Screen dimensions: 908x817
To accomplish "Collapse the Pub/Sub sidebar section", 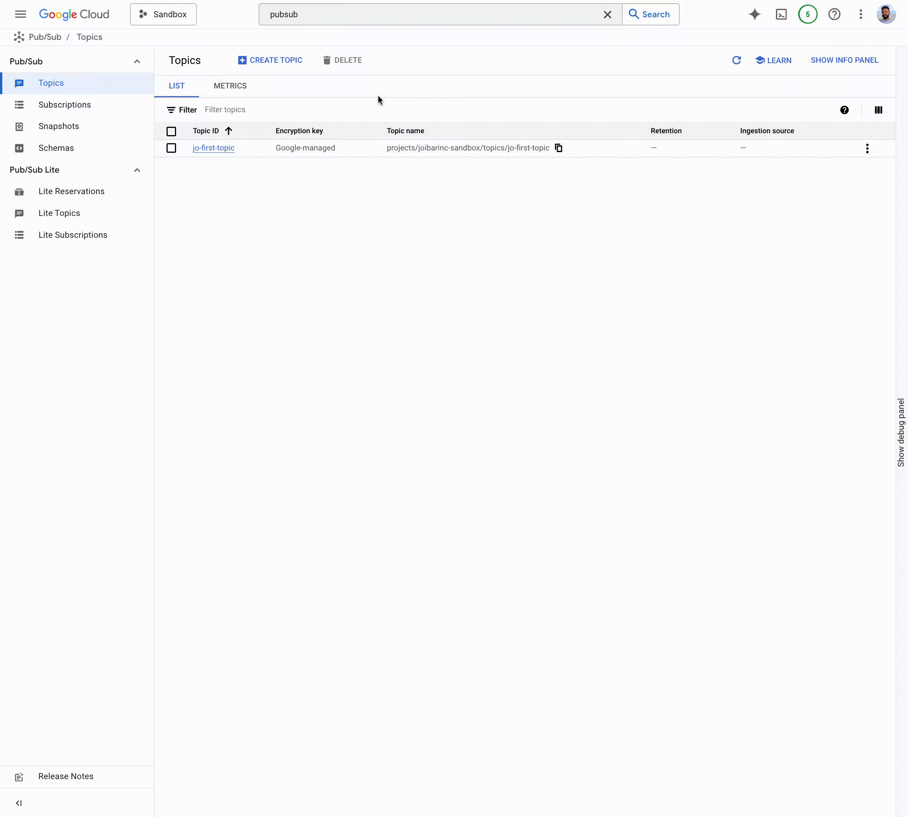I will [137, 62].
